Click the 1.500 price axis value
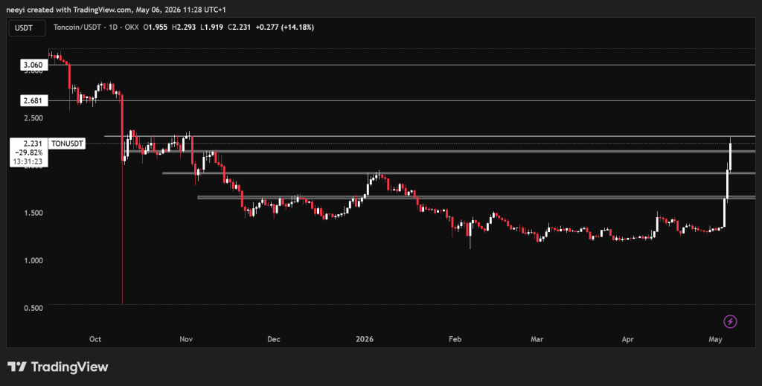 pos(33,213)
